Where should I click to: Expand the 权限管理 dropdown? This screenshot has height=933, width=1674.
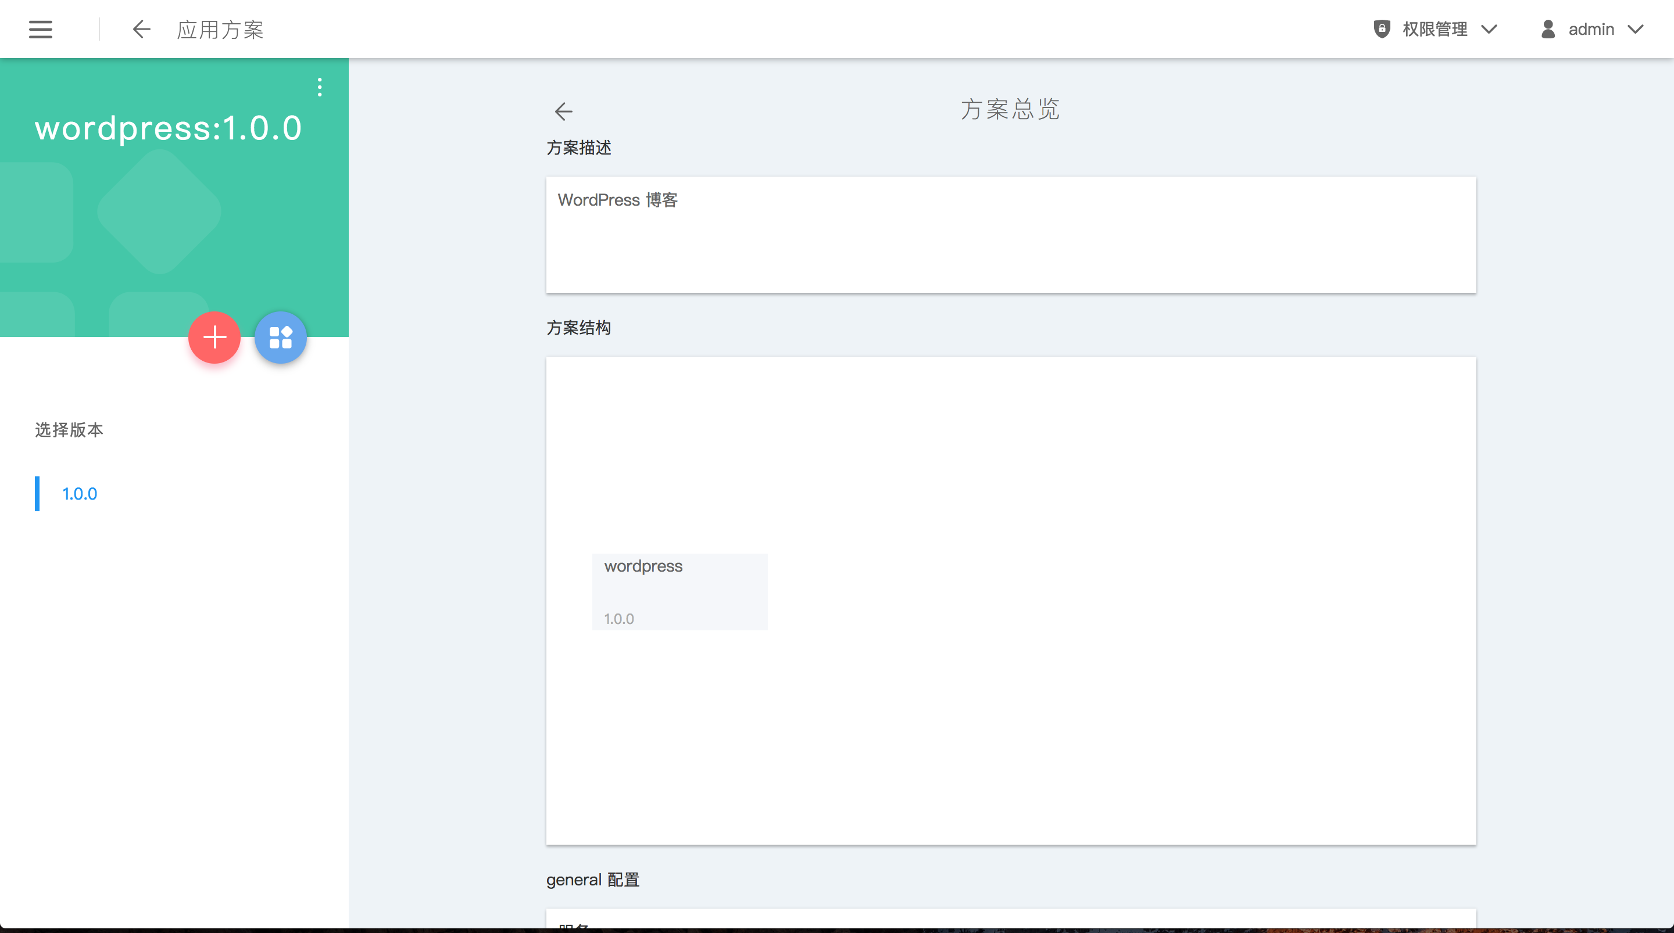[x=1489, y=29]
